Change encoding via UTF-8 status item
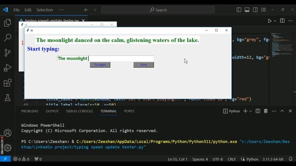This screenshot has width=296, height=166. (218, 159)
